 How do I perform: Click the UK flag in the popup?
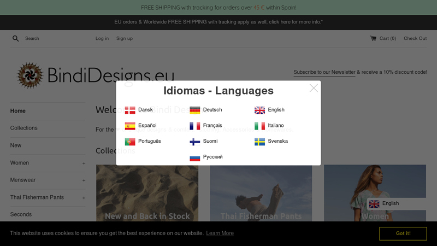[260, 110]
